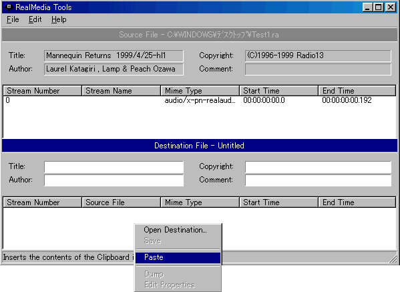
Task: Click the Source File column header in destination list
Action: [x=121, y=202]
